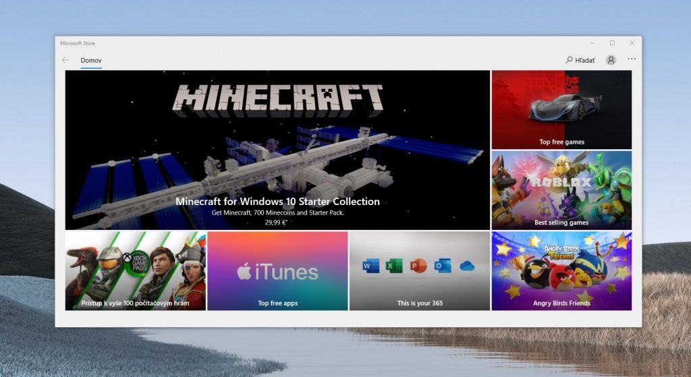The height and width of the screenshot is (377, 691).
Task: Close the Microsoft Store window
Action: (632, 42)
